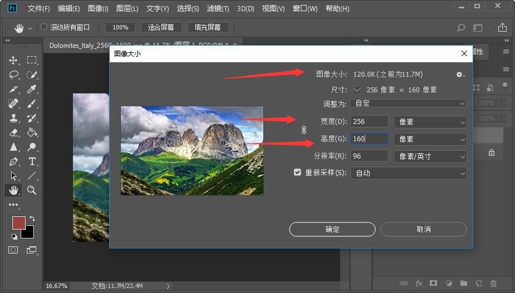The width and height of the screenshot is (515, 293).
Task: Toggle the 滚动所有窗口 checkbox
Action: coord(43,27)
